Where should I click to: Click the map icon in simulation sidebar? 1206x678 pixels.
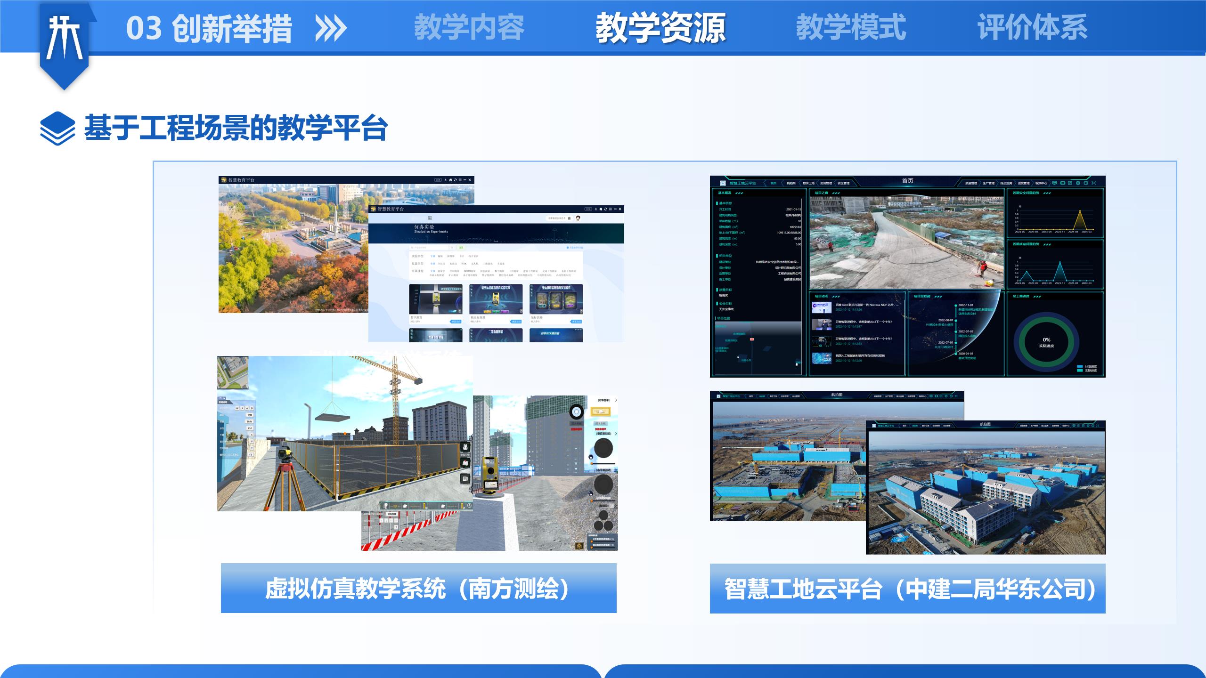click(465, 463)
